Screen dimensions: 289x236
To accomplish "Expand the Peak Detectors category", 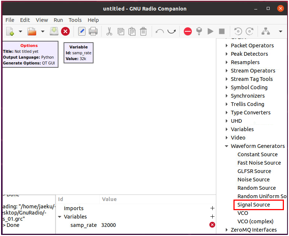I will point(227,54).
